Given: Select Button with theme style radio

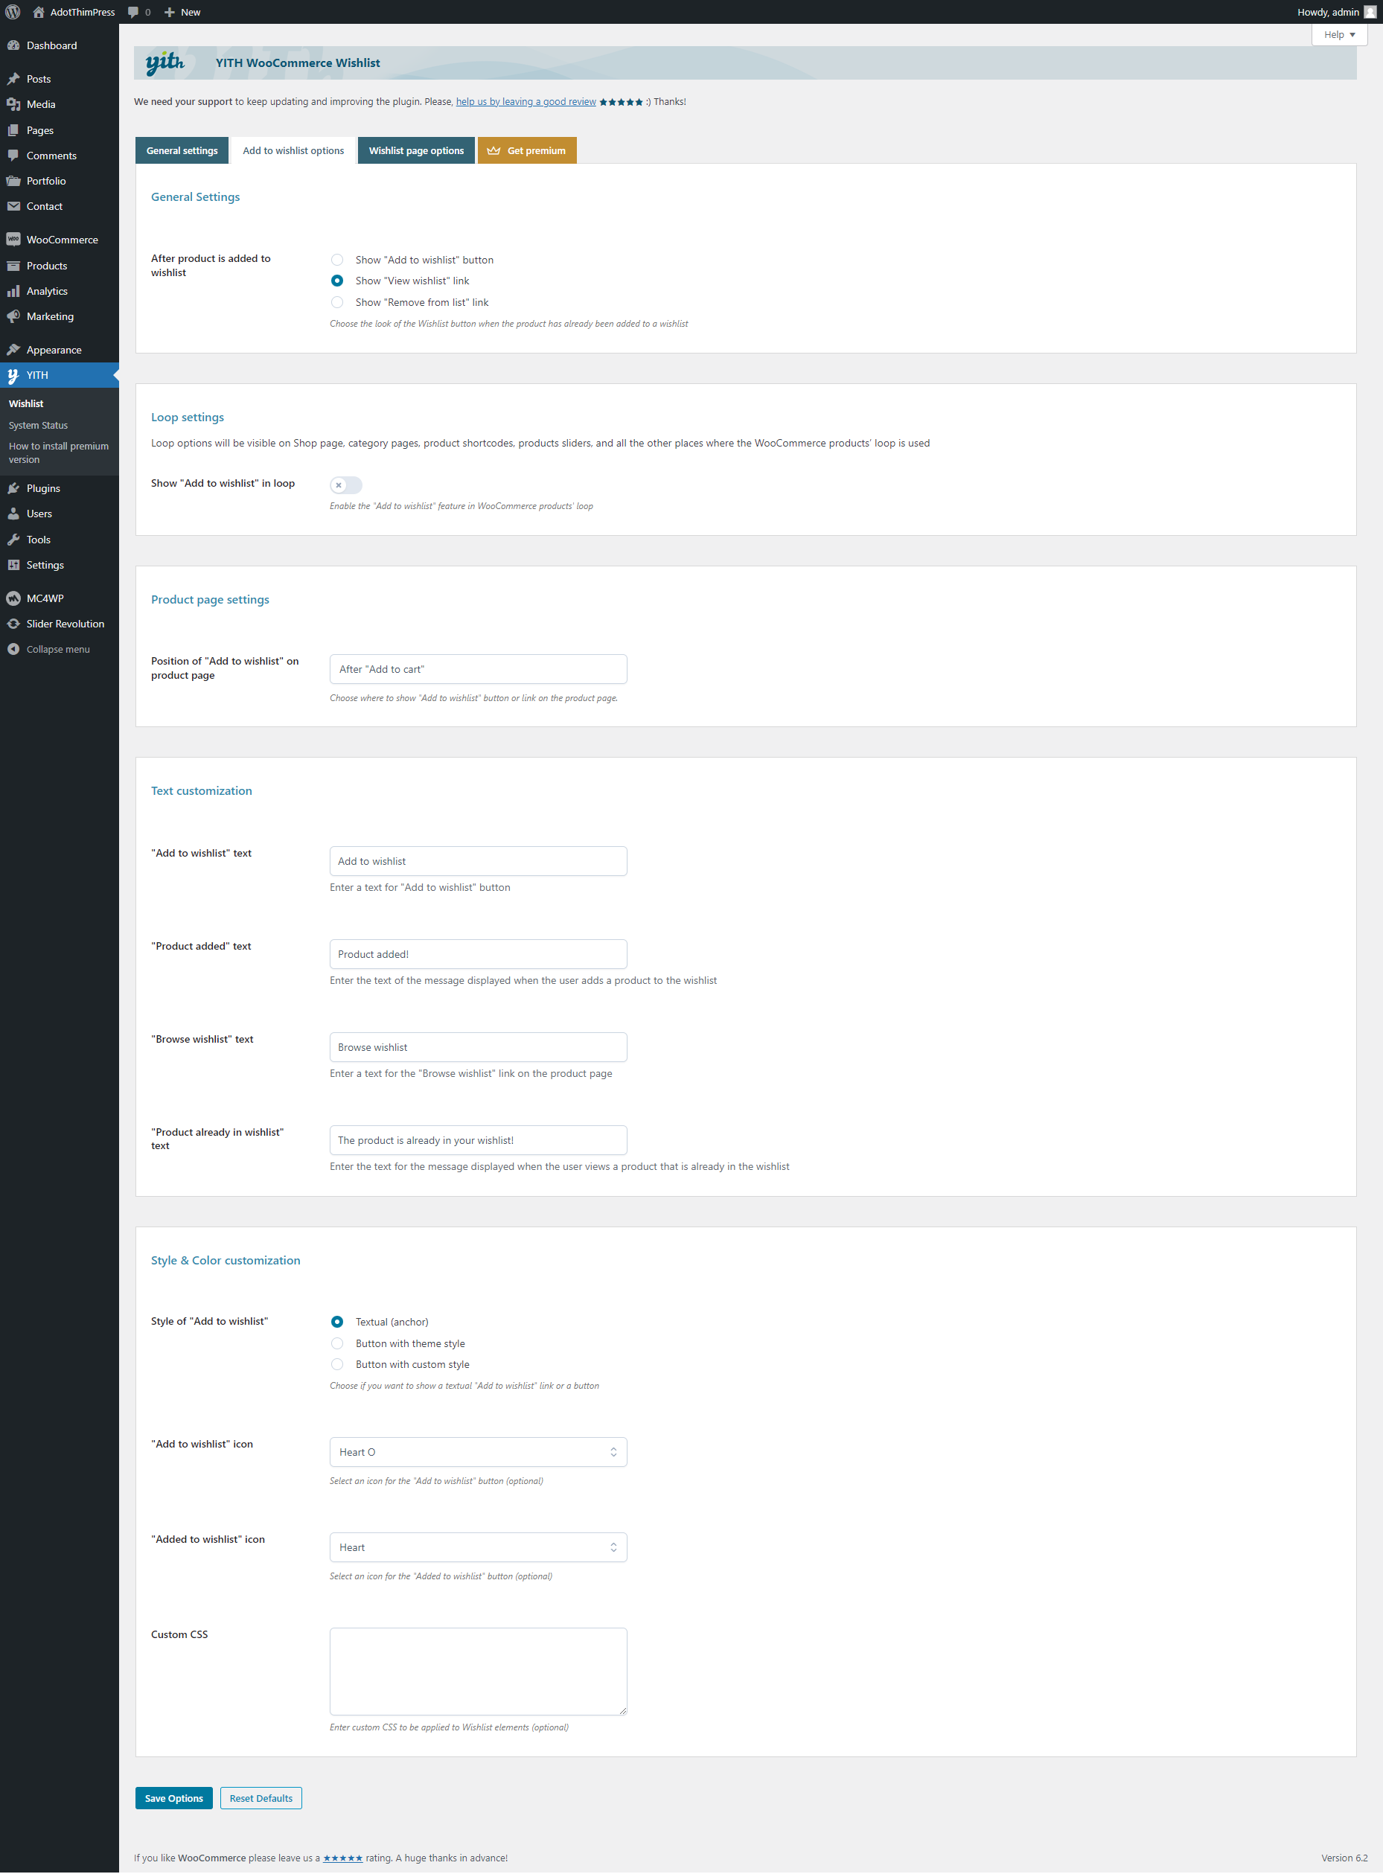Looking at the screenshot, I should coord(336,1343).
